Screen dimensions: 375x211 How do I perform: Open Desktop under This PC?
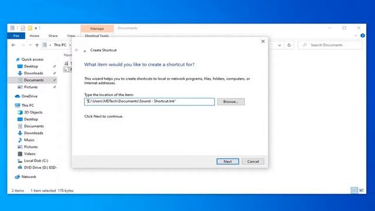click(31, 119)
